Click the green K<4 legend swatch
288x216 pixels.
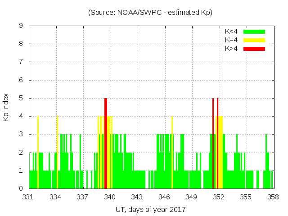pyautogui.click(x=254, y=31)
